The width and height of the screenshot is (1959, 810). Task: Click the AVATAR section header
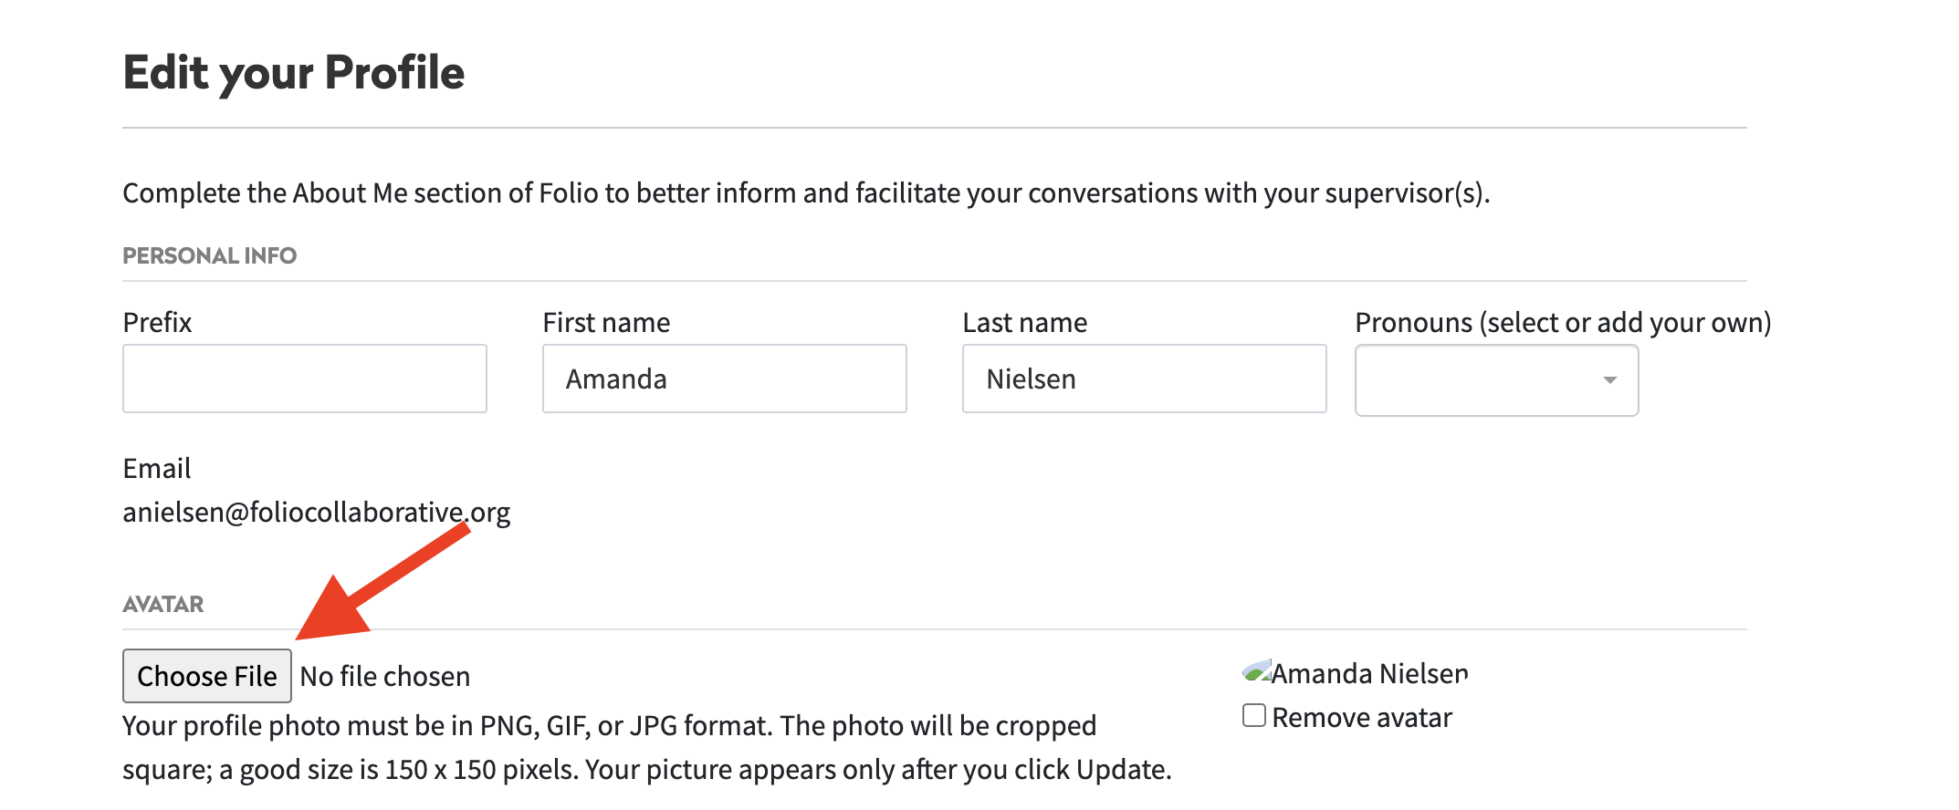[162, 605]
